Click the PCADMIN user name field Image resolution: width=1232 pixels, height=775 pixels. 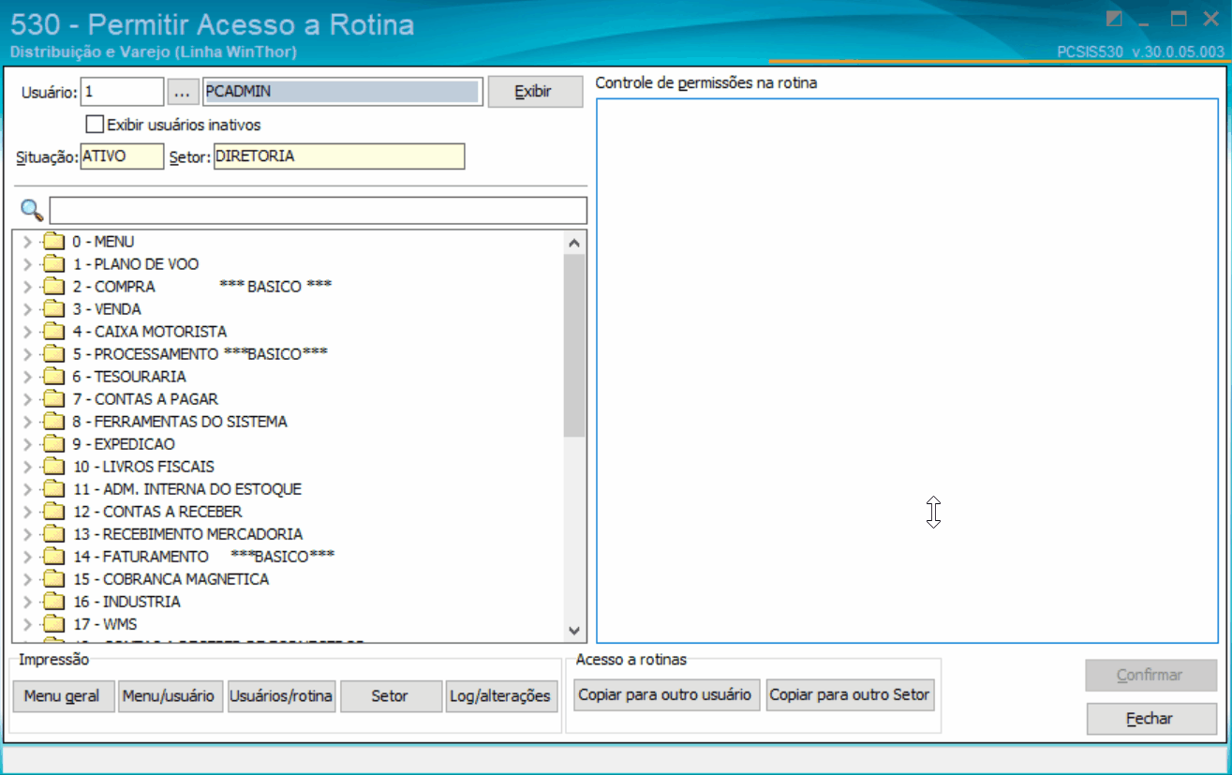[342, 92]
